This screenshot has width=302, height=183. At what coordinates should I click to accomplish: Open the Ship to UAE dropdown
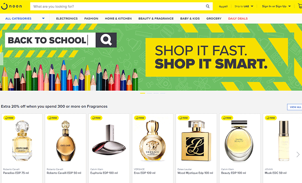pyautogui.click(x=244, y=7)
